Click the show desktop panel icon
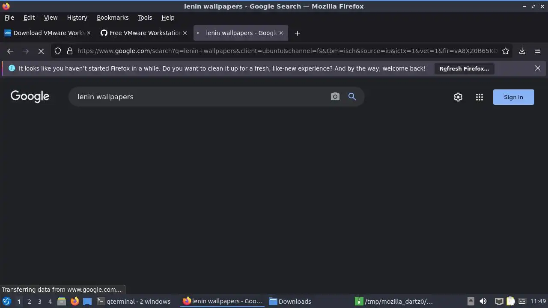The image size is (548, 308). click(x=87, y=301)
